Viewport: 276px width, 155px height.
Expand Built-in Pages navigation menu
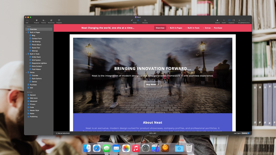[175, 28]
